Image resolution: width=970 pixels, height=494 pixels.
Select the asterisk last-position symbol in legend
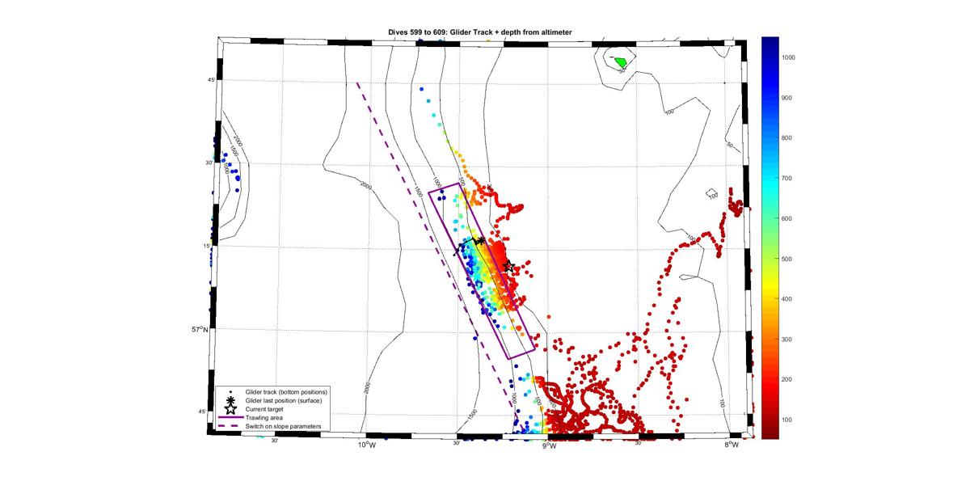[x=231, y=400]
